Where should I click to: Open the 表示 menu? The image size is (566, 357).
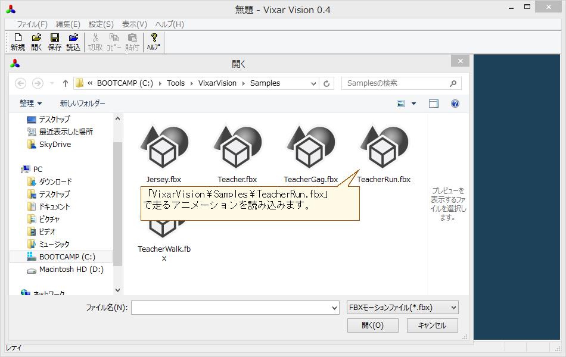tap(134, 24)
